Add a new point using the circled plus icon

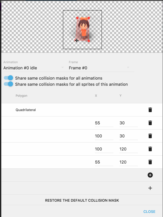150,175
